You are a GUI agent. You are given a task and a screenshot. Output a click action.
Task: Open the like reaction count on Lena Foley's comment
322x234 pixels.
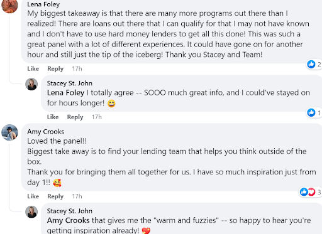tap(314, 65)
